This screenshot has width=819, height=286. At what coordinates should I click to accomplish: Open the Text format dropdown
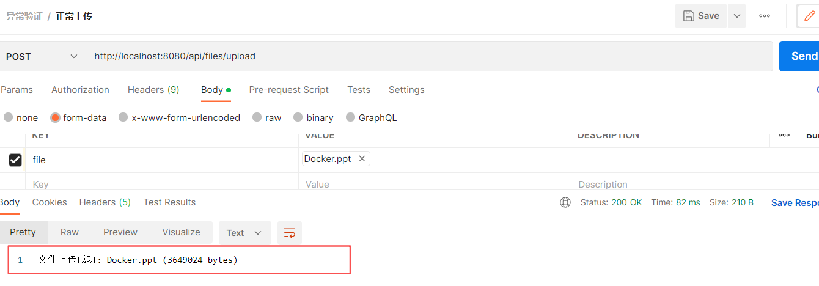click(x=244, y=233)
